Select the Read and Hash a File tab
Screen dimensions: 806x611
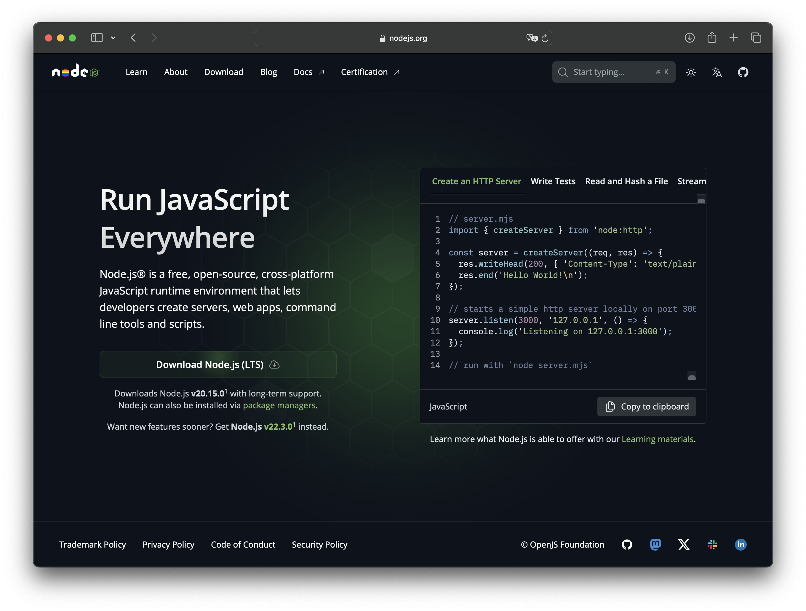(626, 181)
